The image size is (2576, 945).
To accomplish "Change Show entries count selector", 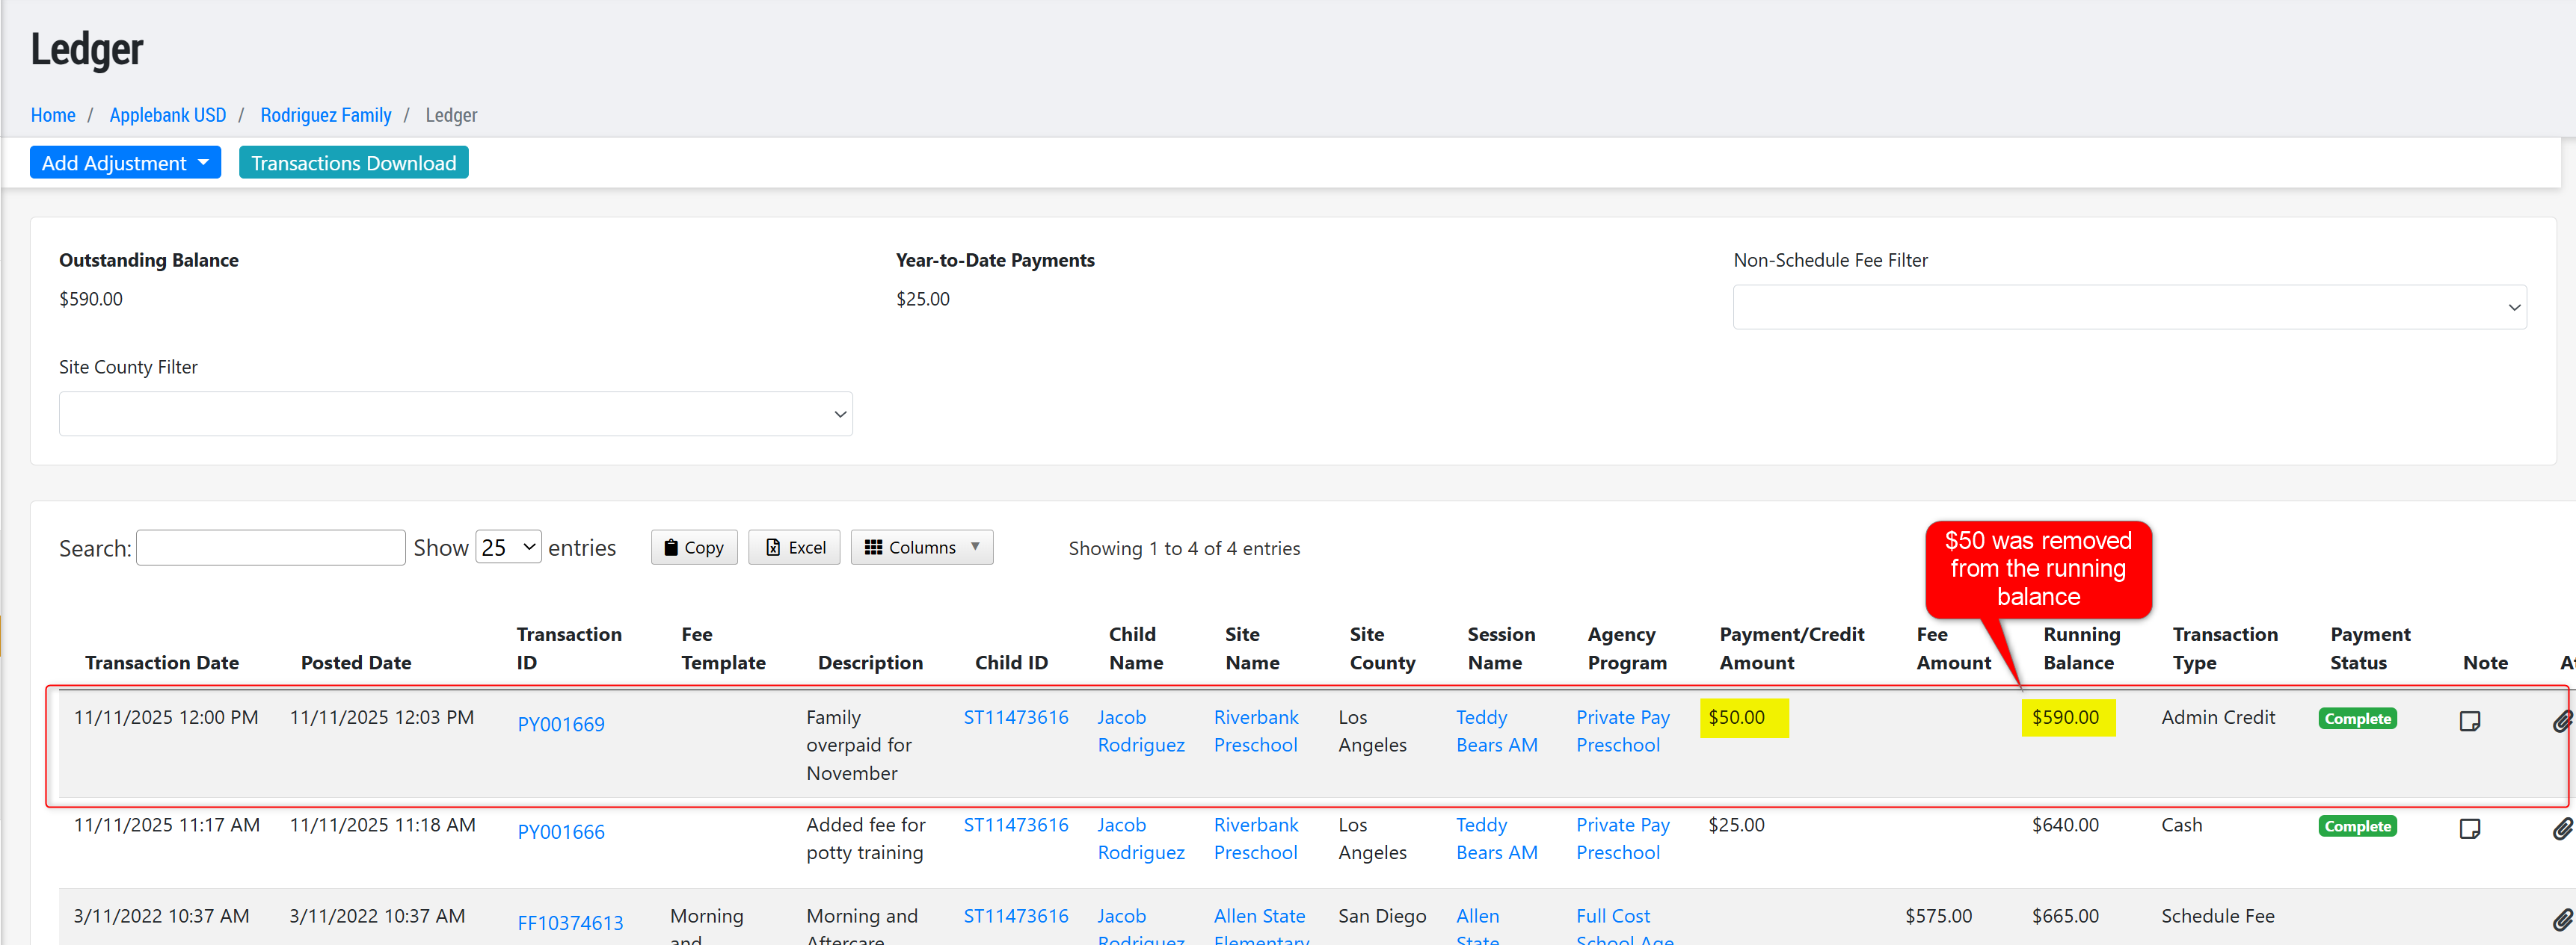I will click(x=508, y=548).
